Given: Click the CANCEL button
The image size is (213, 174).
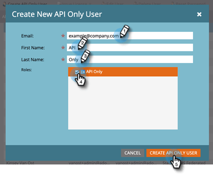Looking at the screenshot, I should click(x=133, y=153).
